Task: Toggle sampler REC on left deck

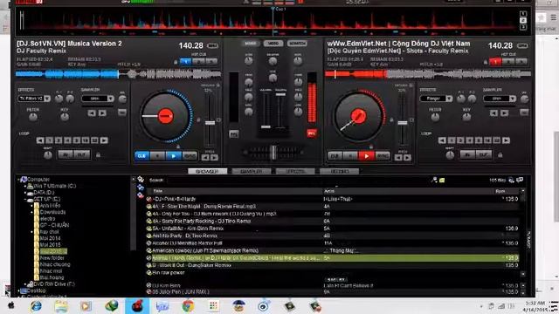Action: tap(122, 113)
